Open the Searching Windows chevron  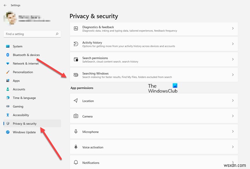[x=233, y=75]
